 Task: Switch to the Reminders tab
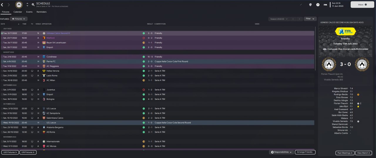coord(41,12)
